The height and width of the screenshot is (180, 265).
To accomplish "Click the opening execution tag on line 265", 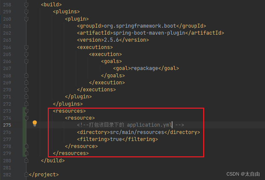I will pyautogui.click(x=106, y=54).
